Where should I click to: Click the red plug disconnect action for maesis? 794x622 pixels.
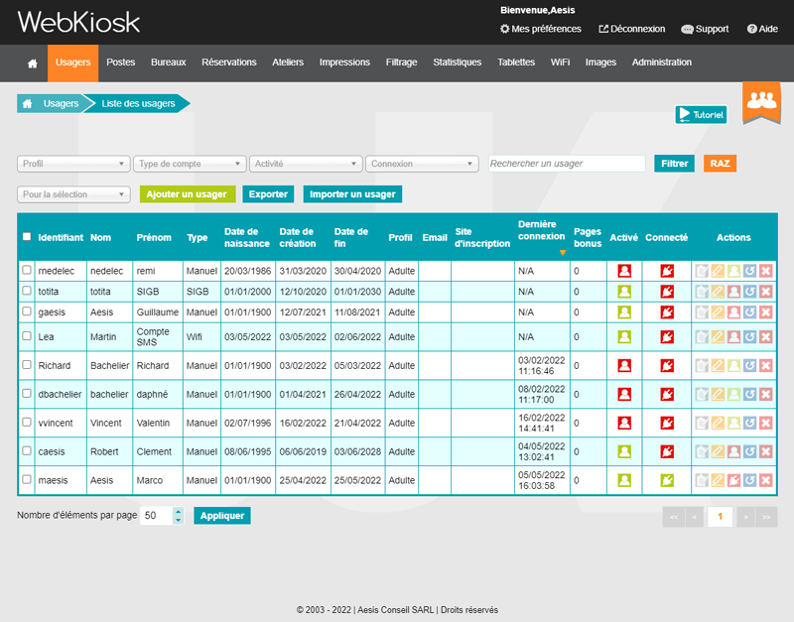733,480
